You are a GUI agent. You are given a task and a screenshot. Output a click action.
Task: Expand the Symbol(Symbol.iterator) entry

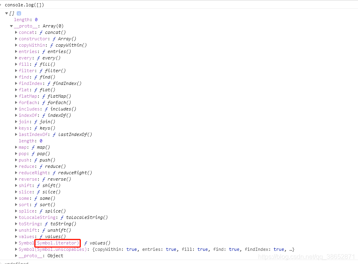click(16, 243)
